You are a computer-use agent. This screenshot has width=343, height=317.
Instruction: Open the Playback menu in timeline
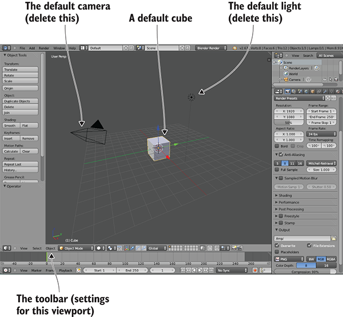(x=65, y=271)
